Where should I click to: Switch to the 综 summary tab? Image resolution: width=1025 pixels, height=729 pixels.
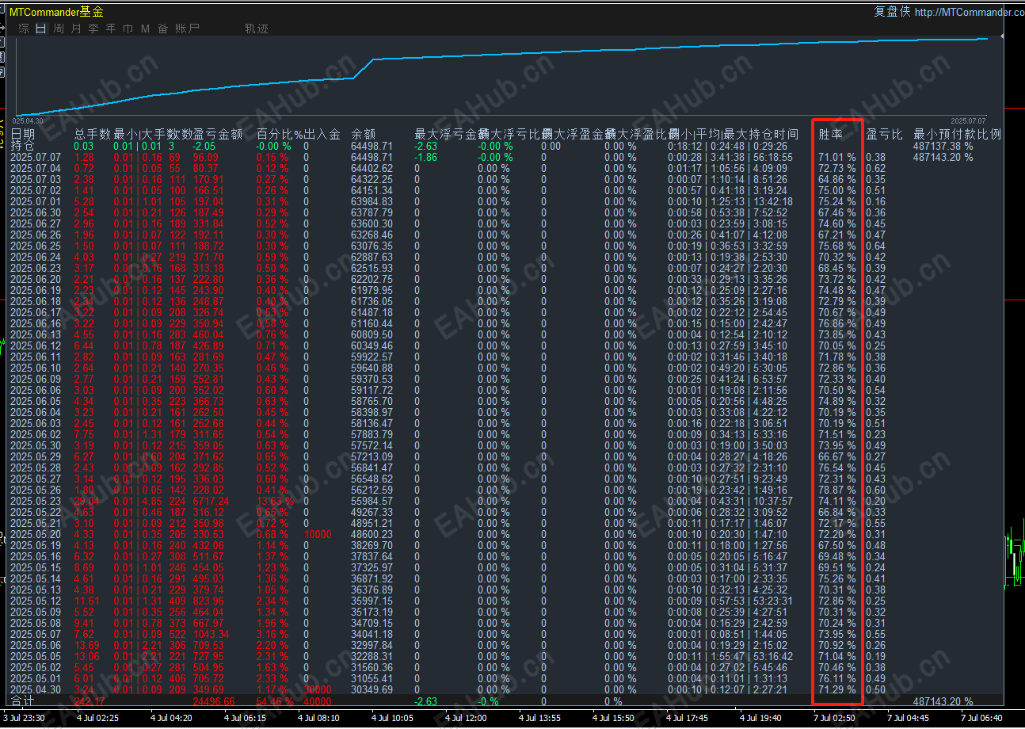24,29
